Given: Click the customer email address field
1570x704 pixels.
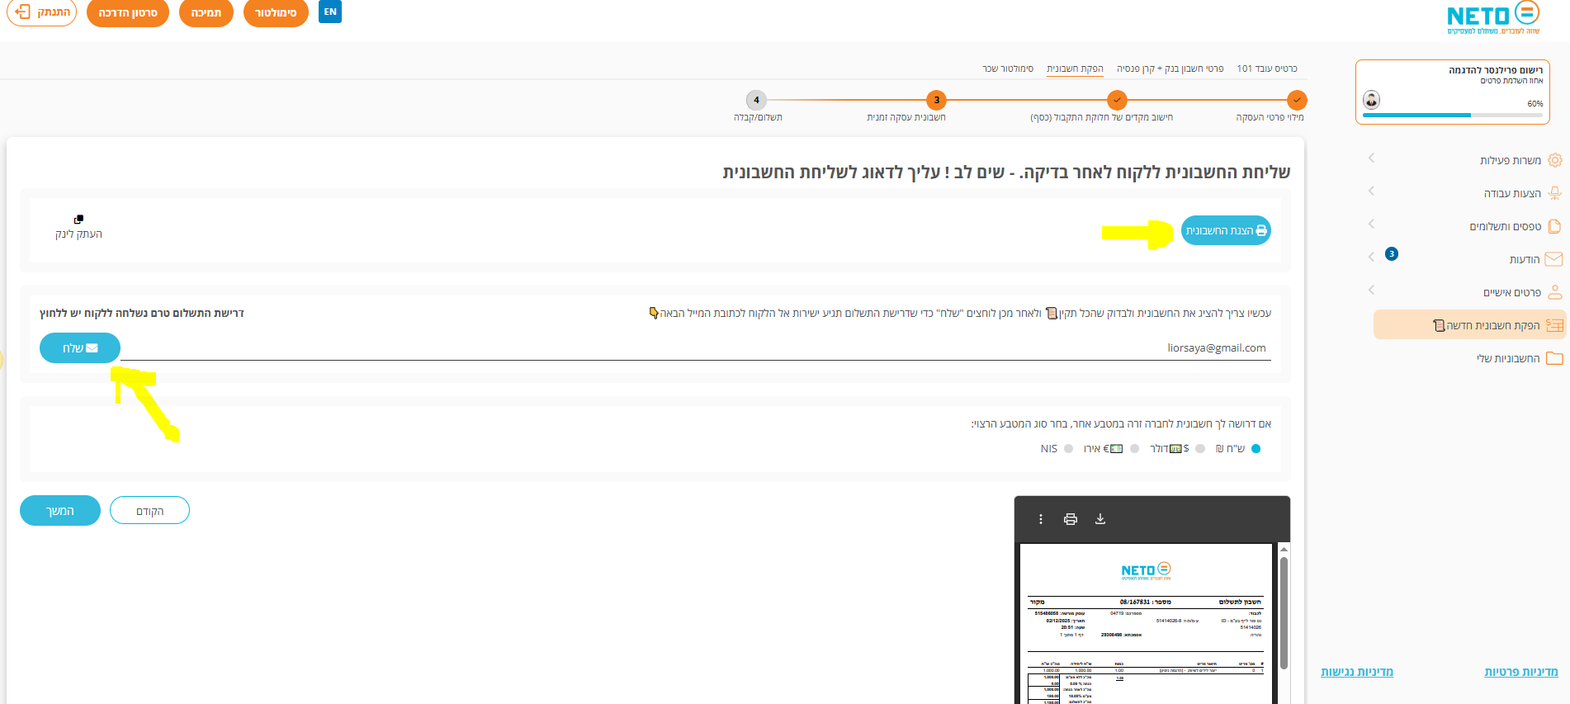Looking at the screenshot, I should tap(695, 348).
